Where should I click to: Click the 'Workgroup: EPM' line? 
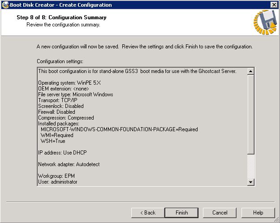tap(56, 176)
